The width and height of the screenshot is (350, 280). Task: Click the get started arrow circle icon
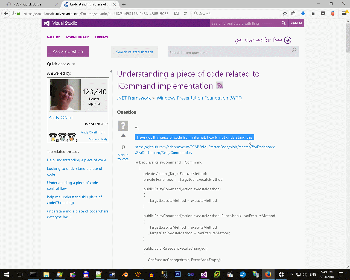[288, 40]
